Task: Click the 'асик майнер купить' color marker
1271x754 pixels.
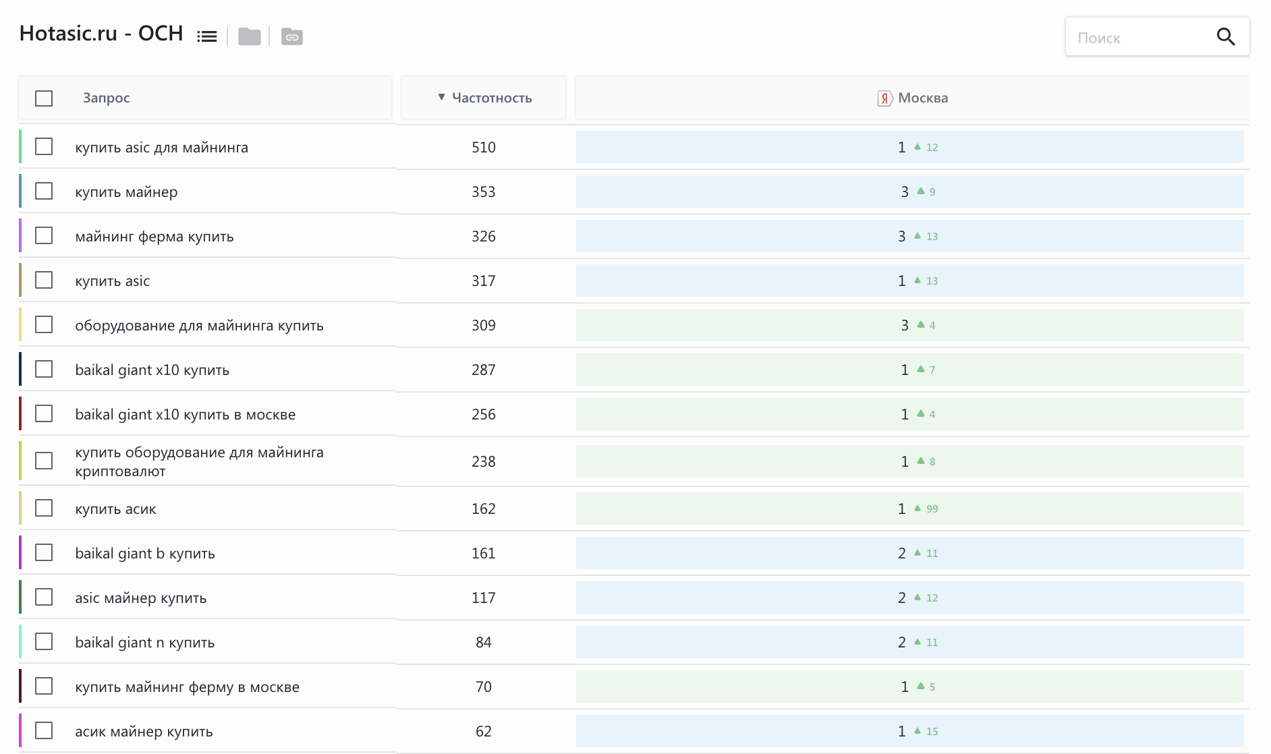Action: 20,730
